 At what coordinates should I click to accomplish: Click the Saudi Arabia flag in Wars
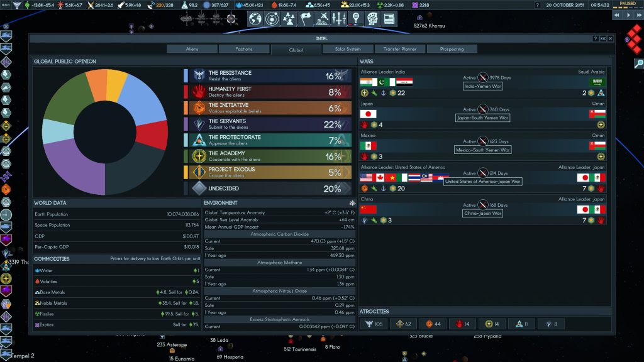pyautogui.click(x=597, y=82)
